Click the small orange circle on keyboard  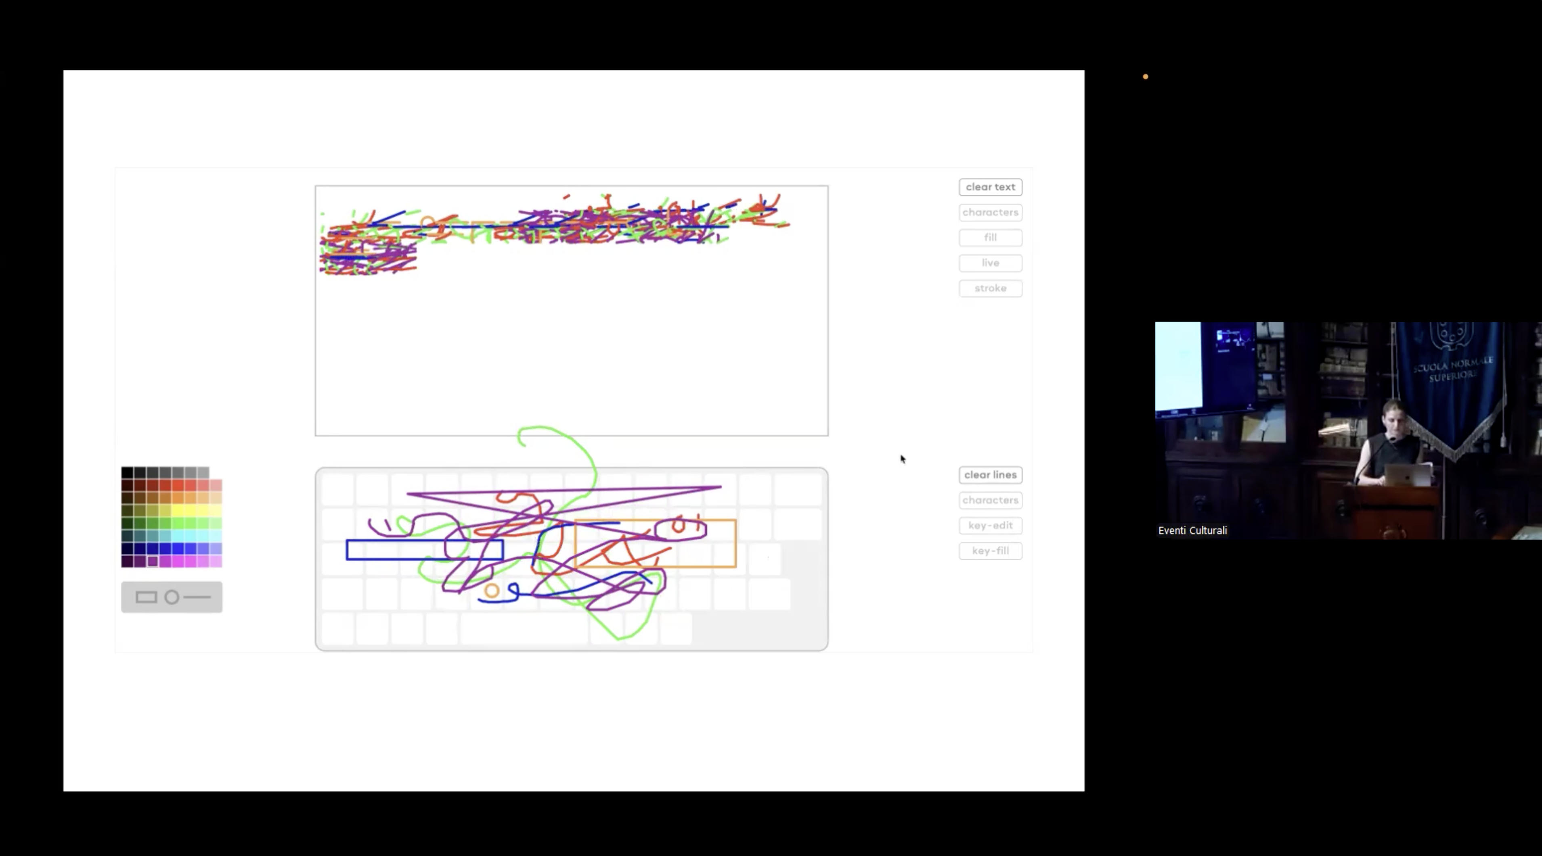[491, 591]
